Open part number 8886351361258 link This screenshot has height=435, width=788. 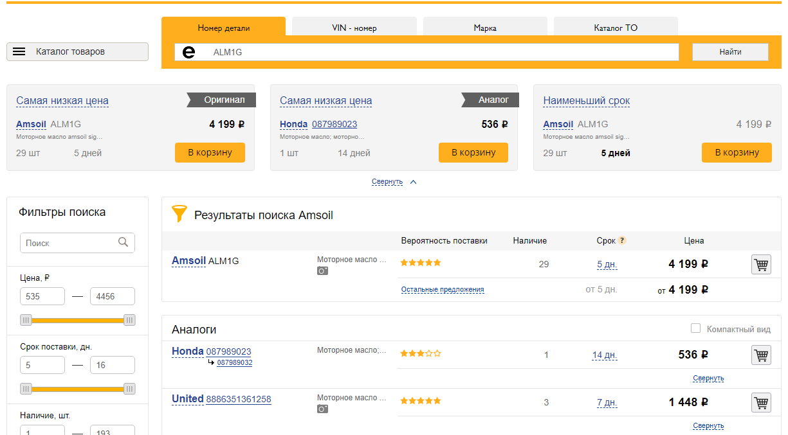239,399
